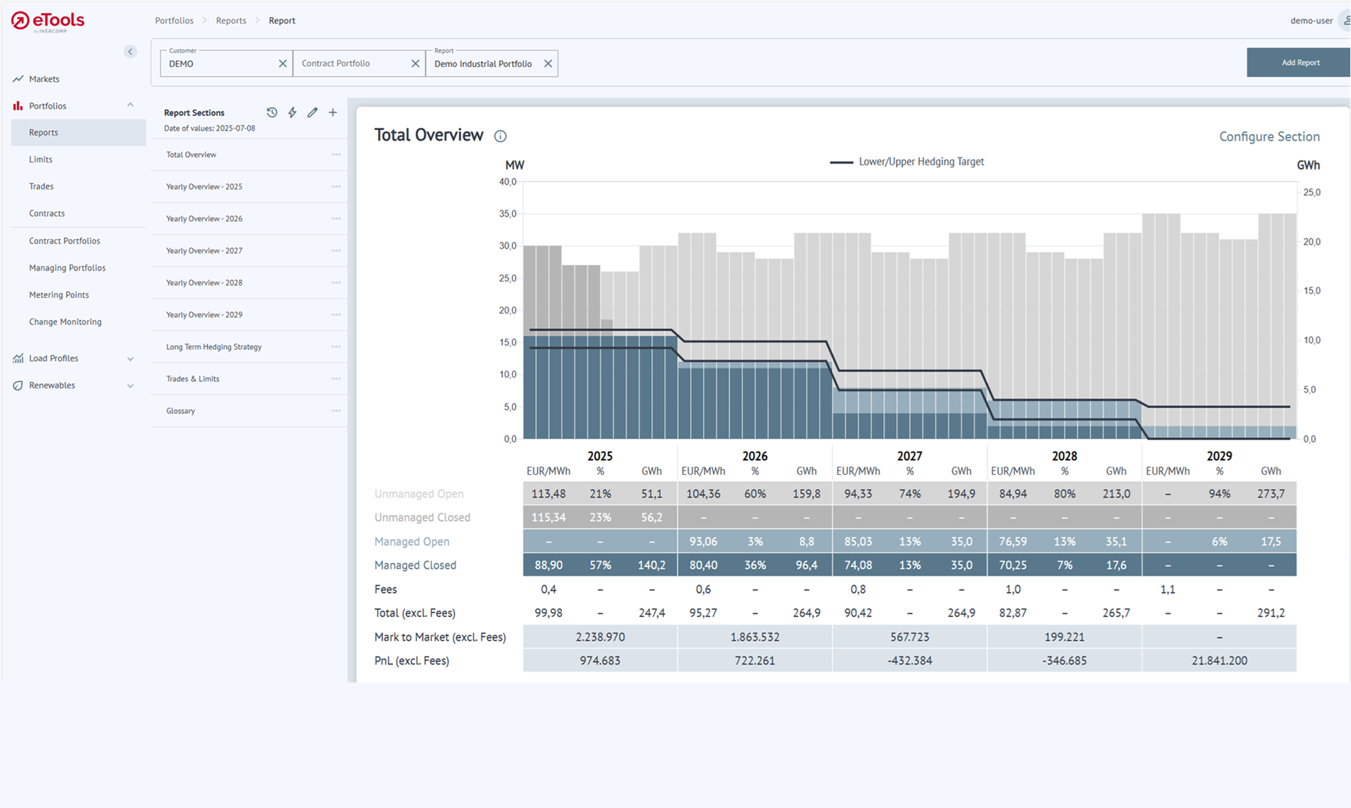
Task: Clear the DEMO customer filter with its X
Action: [282, 63]
